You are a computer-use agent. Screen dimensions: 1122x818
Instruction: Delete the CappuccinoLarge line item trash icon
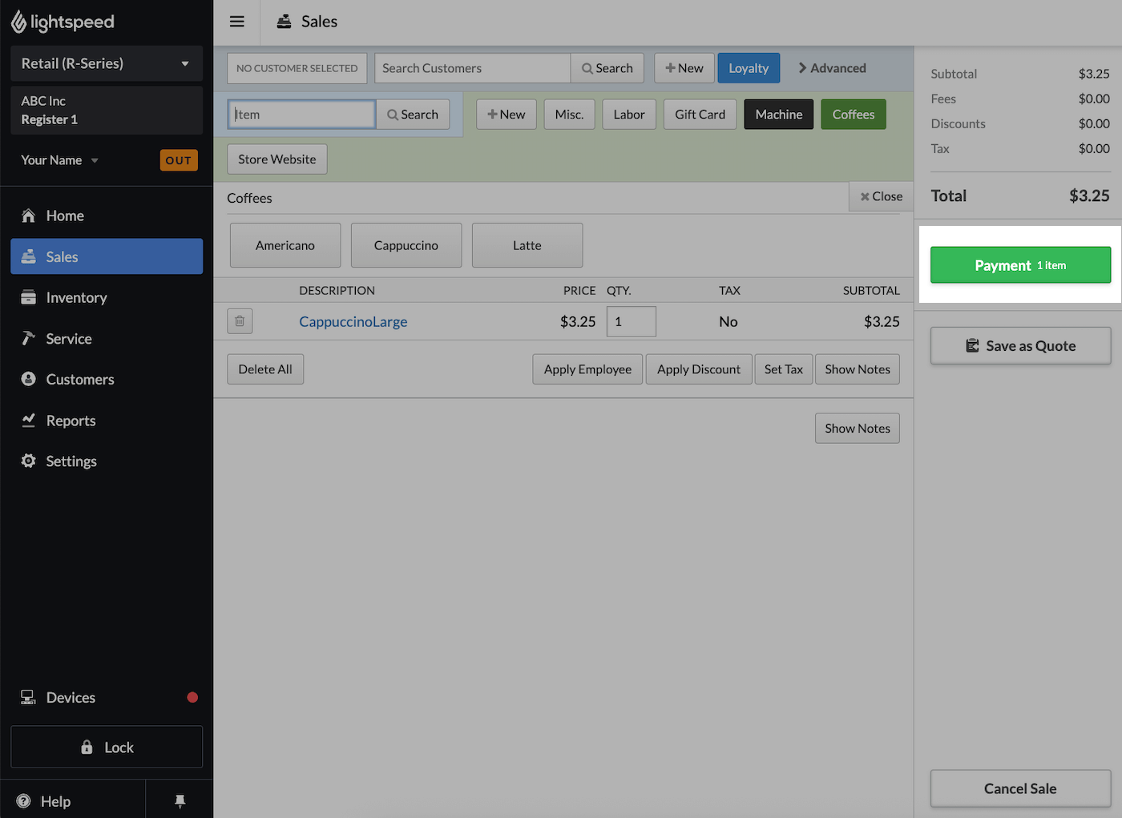[x=240, y=321]
